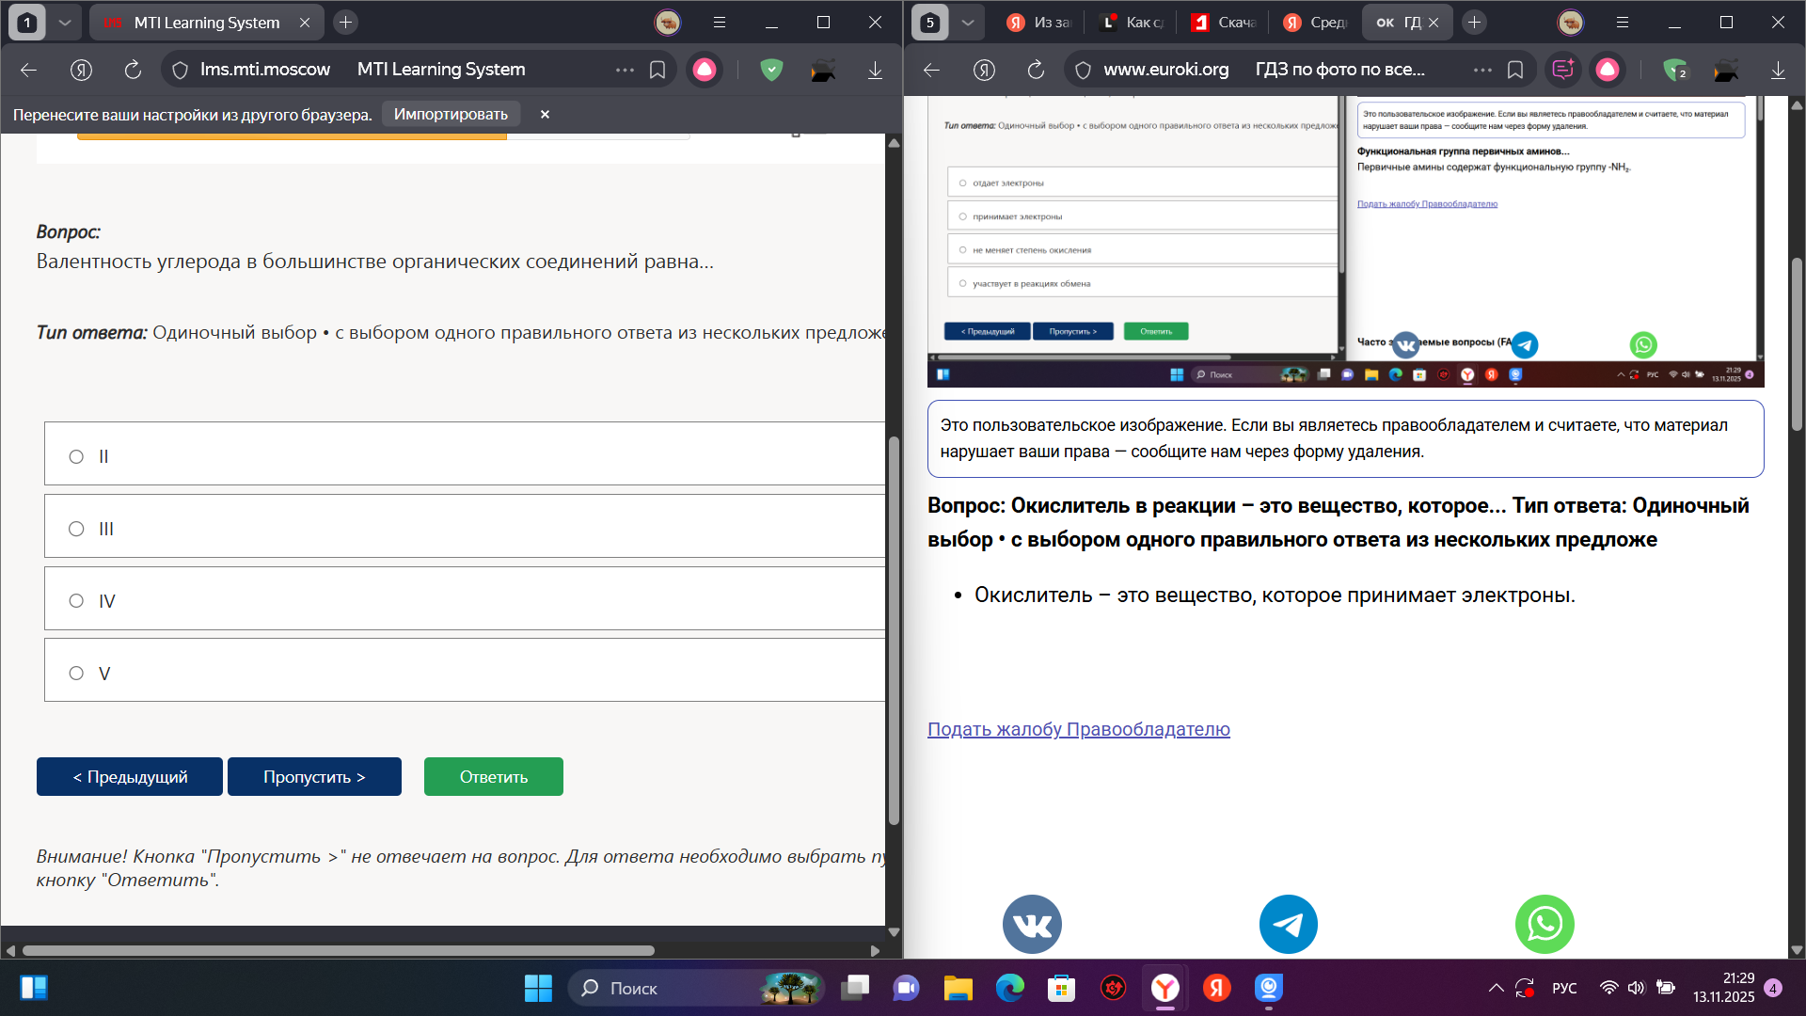Switch to the Скача tab
Viewport: 1806px width, 1016px height.
tap(1222, 23)
